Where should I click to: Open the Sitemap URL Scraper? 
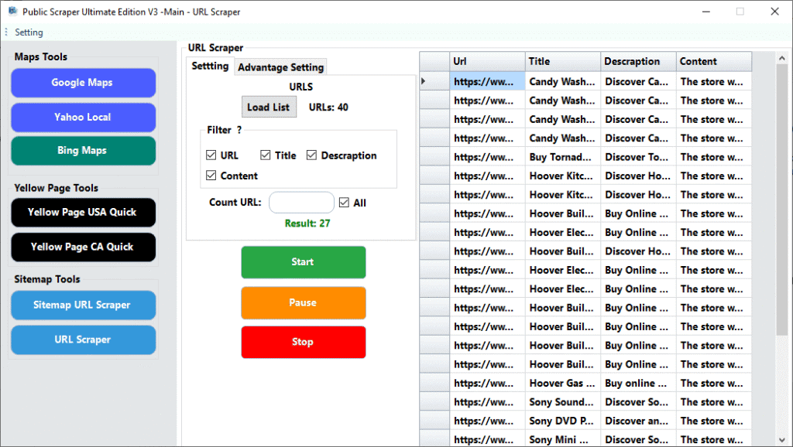tap(83, 305)
